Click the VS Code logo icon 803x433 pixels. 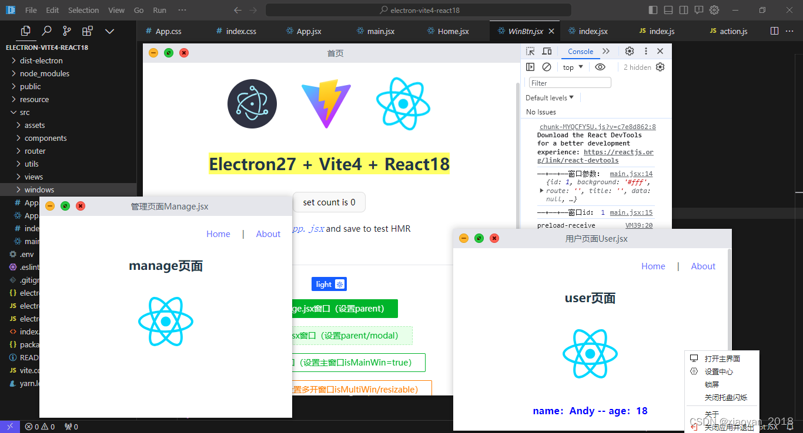click(11, 10)
